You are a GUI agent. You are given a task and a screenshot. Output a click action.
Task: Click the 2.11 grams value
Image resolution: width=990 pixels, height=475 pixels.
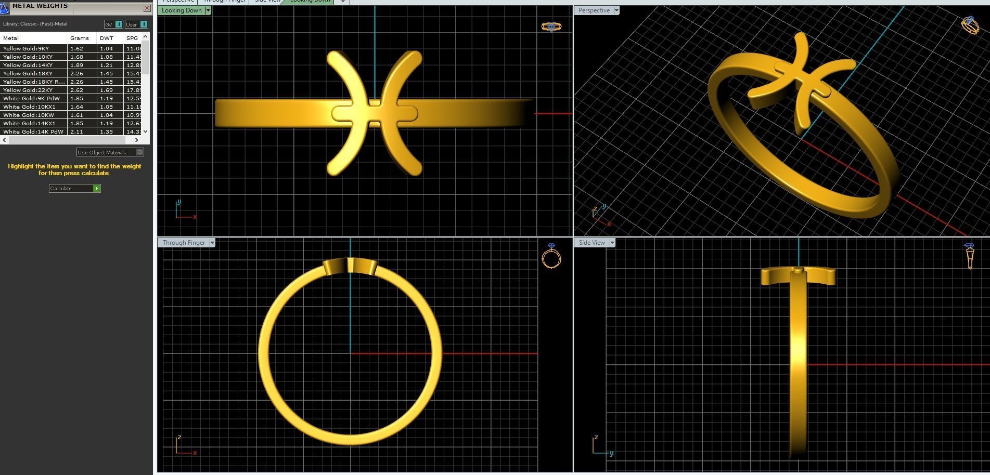(x=76, y=131)
